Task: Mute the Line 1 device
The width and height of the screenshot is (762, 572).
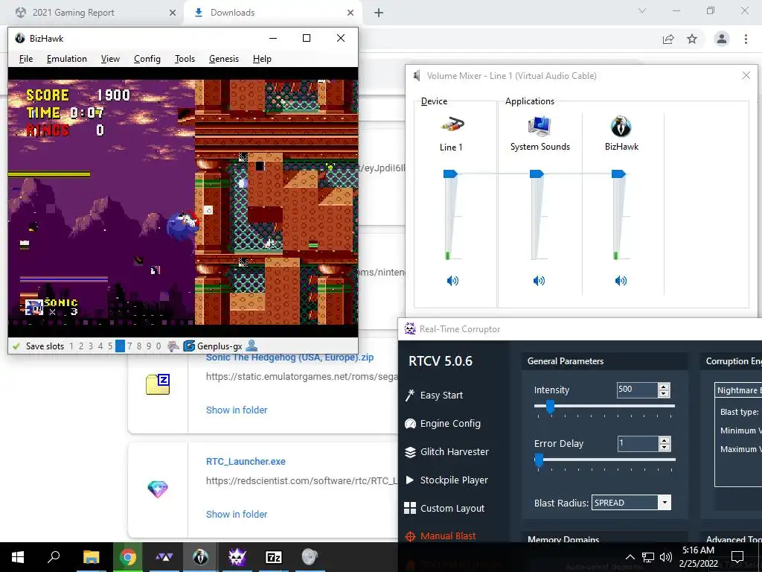Action: point(452,281)
